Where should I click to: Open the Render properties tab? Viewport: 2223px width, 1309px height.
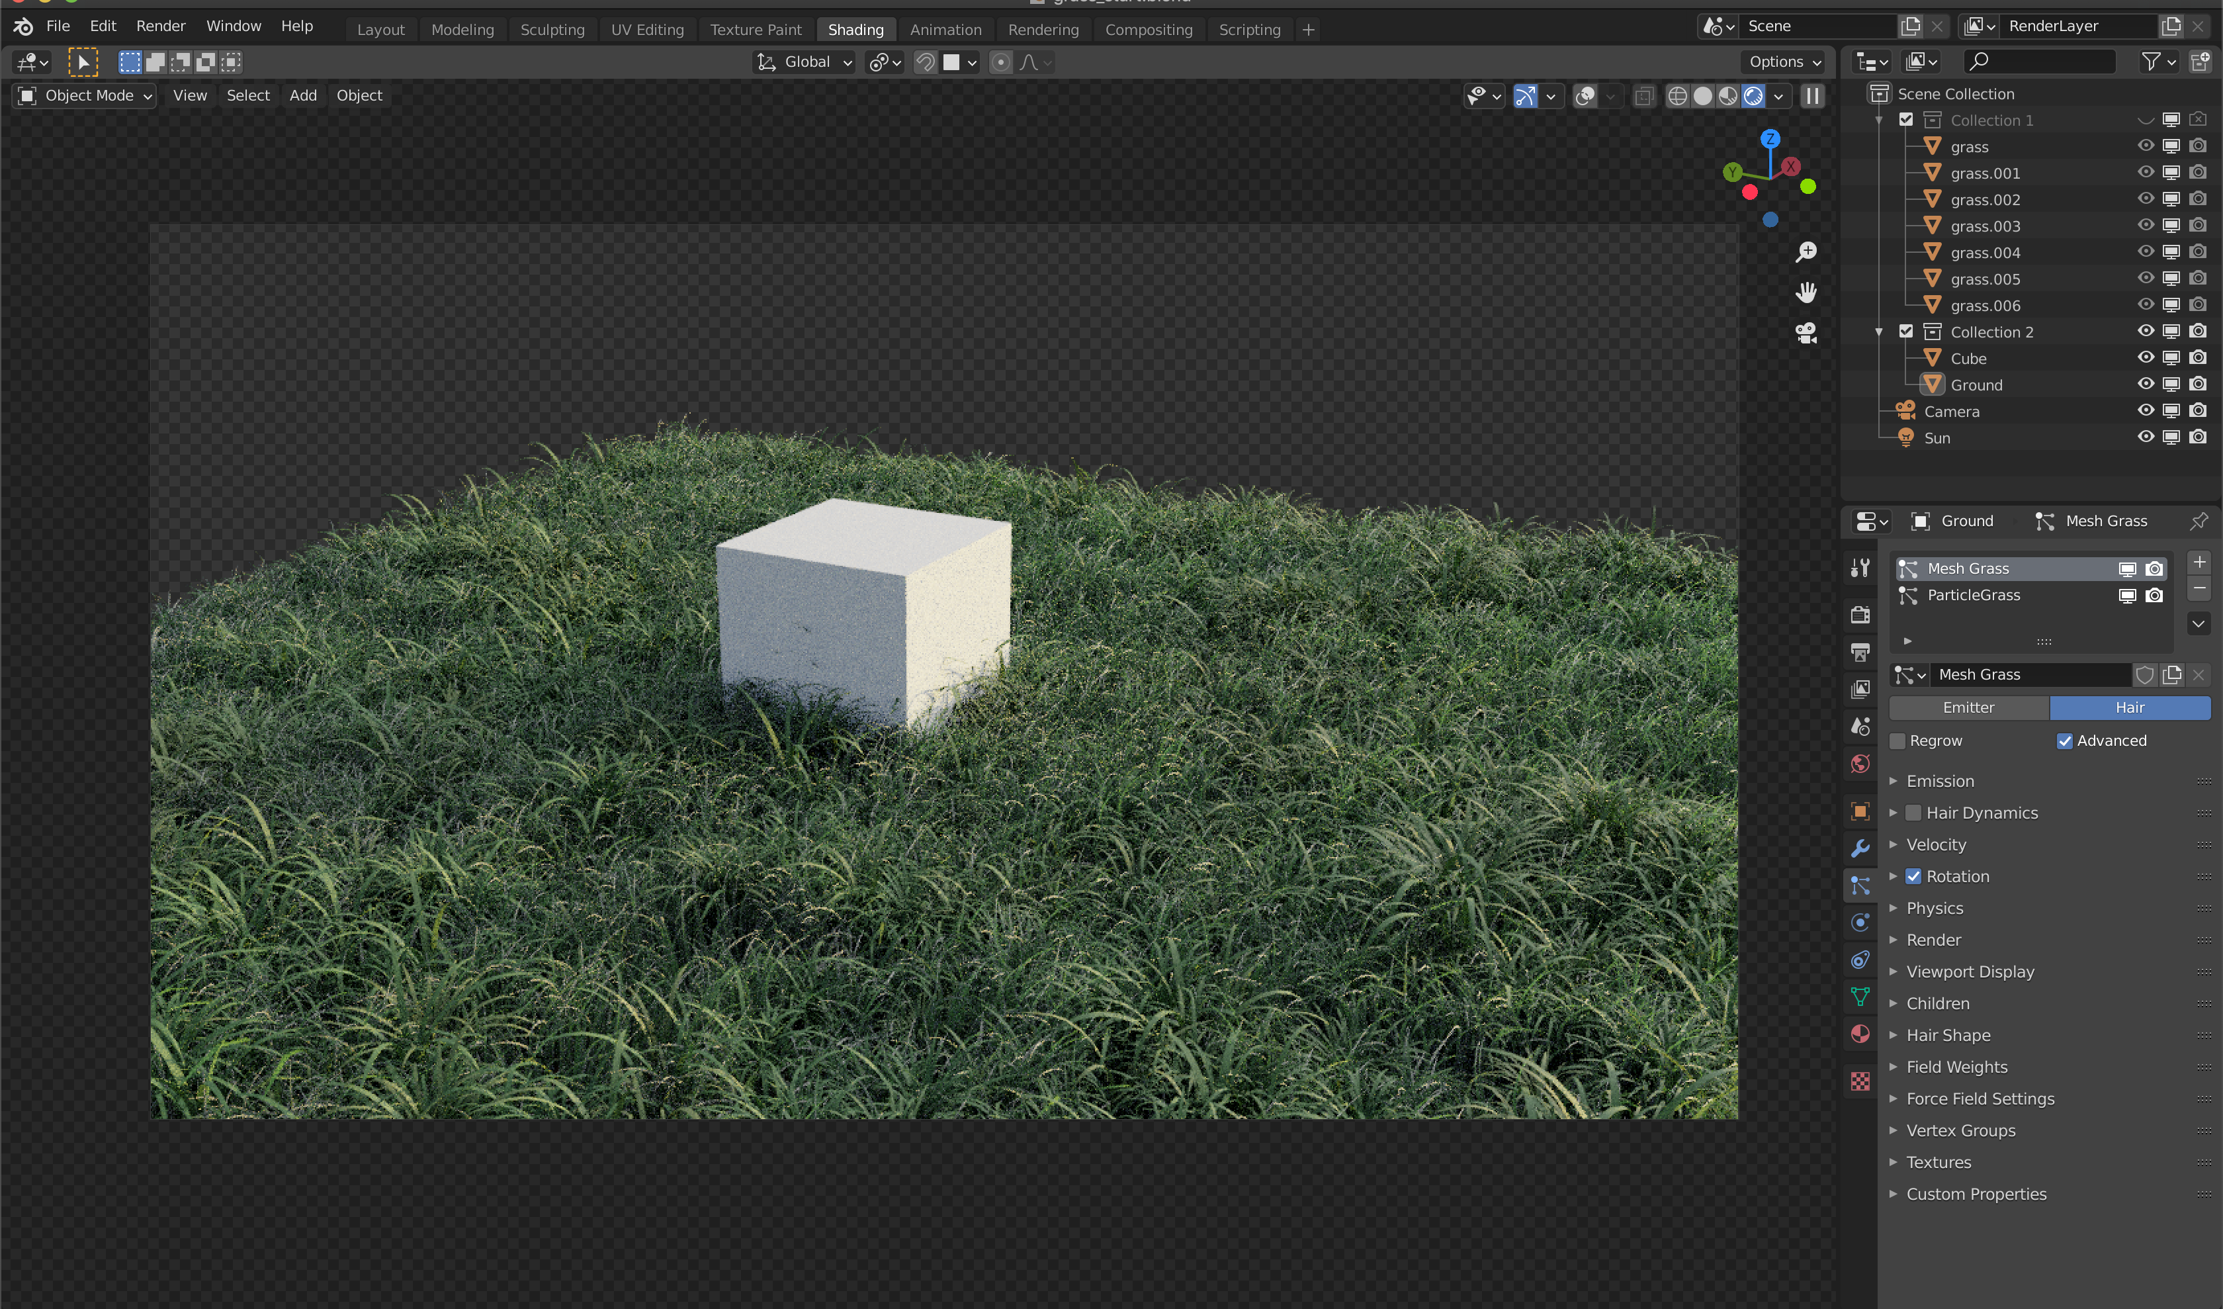tap(1860, 615)
